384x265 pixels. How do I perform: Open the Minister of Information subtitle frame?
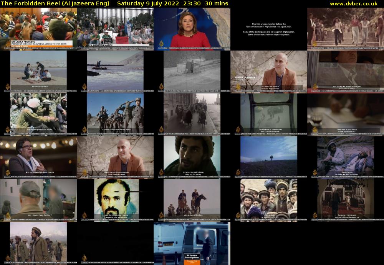[269, 115]
